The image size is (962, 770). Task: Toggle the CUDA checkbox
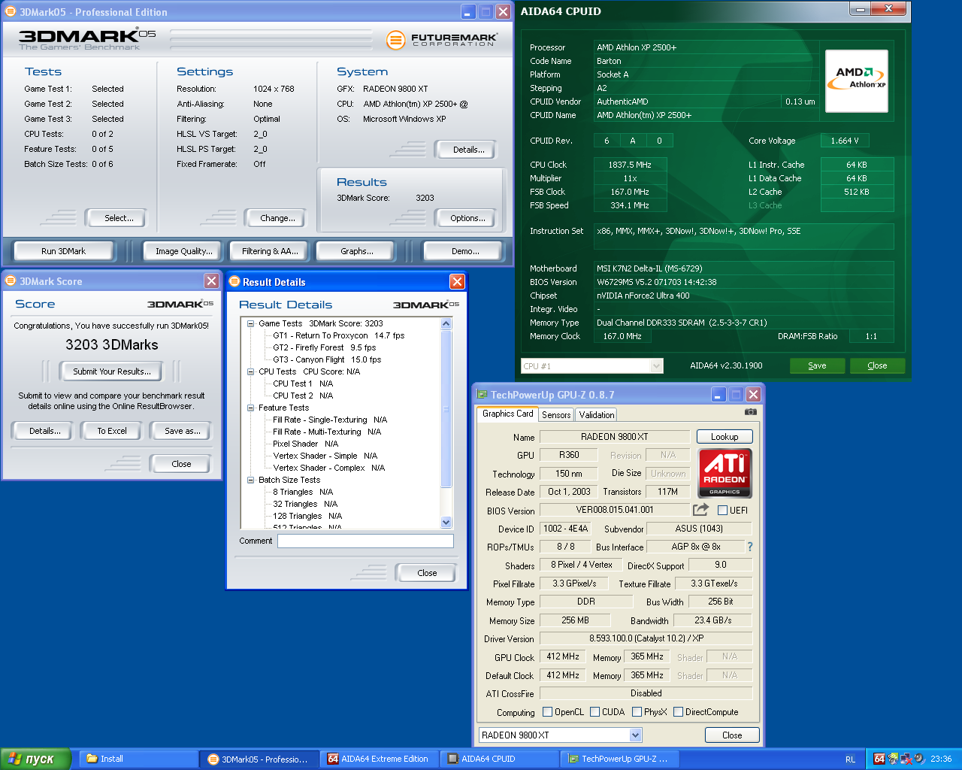595,712
